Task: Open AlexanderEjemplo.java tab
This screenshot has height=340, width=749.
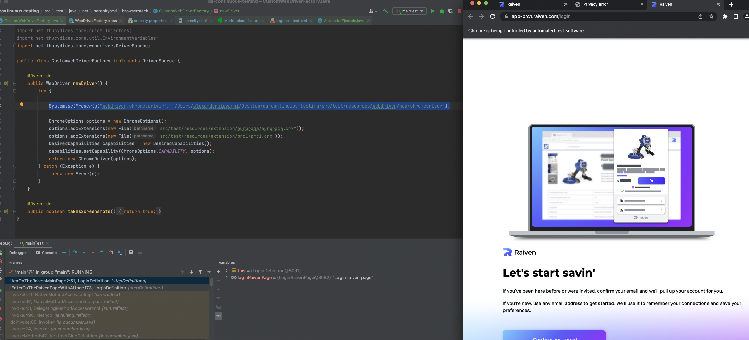Action: point(344,21)
